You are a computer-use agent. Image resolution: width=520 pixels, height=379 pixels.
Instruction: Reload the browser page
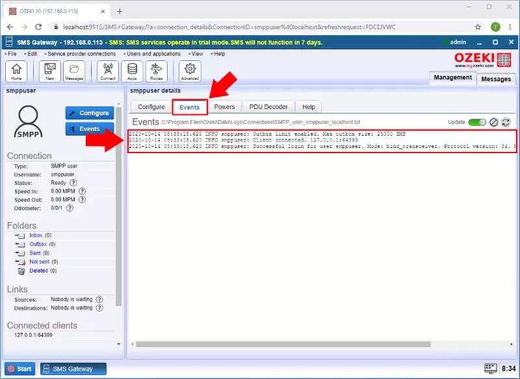(x=38, y=27)
